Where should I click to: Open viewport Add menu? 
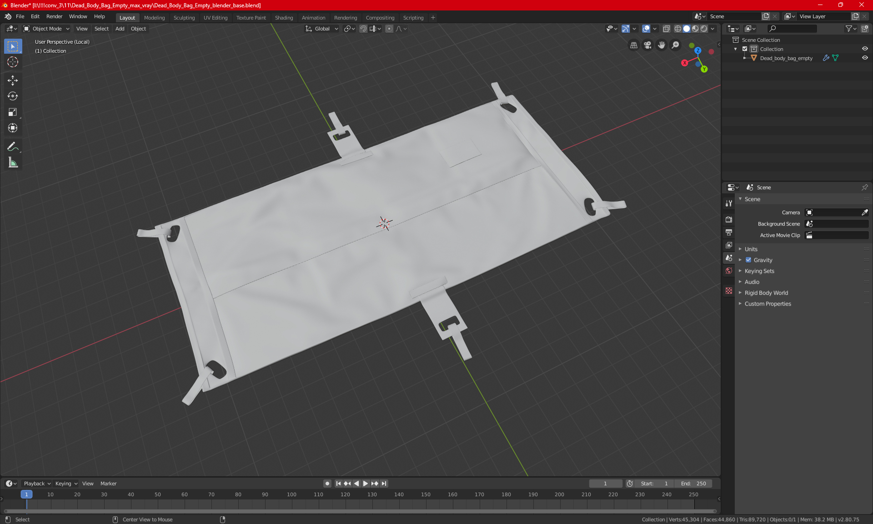click(120, 29)
